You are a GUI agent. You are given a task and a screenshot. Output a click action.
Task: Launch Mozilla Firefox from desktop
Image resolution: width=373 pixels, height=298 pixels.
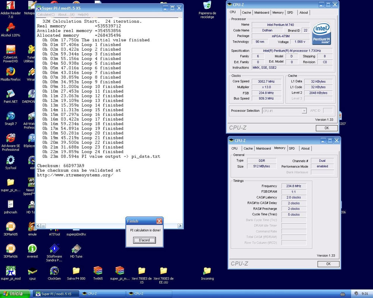tap(10, 74)
